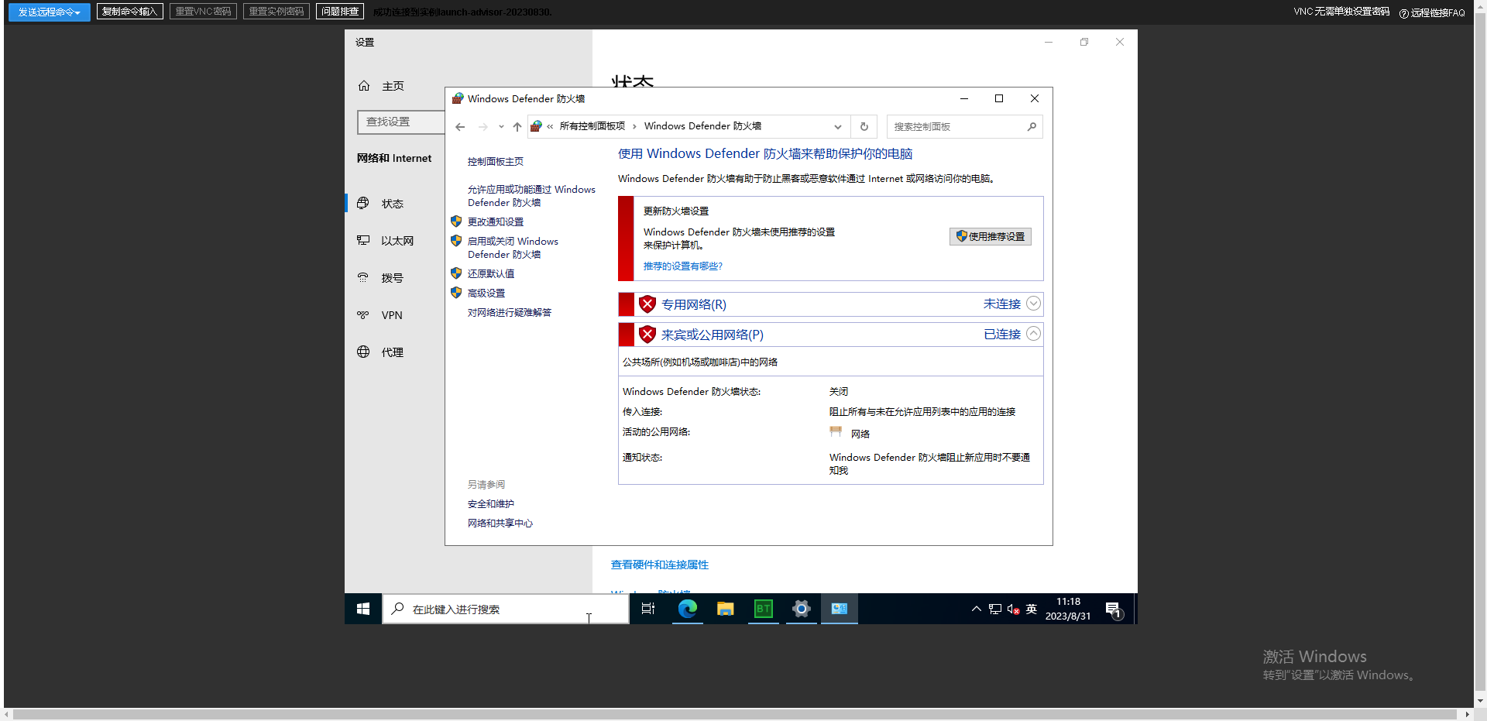Show hidden system tray icons
The width and height of the screenshot is (1487, 721).
976,609
